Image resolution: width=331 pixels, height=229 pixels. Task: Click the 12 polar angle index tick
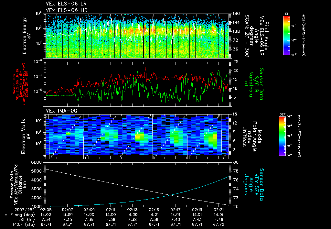coord(235,123)
